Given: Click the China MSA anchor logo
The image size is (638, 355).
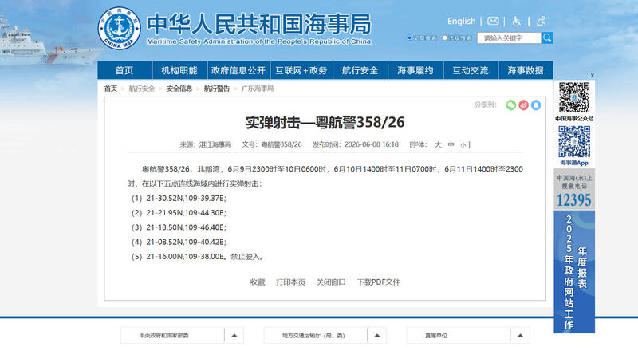Looking at the screenshot, I should tap(119, 28).
